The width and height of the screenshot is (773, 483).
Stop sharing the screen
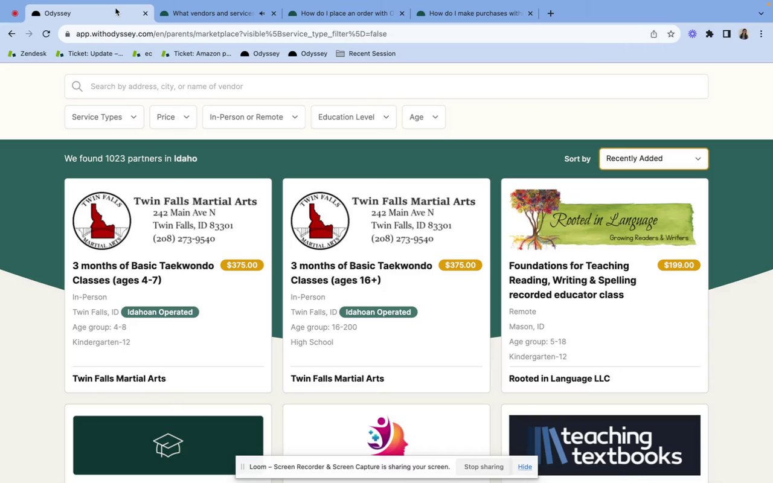[x=484, y=467]
